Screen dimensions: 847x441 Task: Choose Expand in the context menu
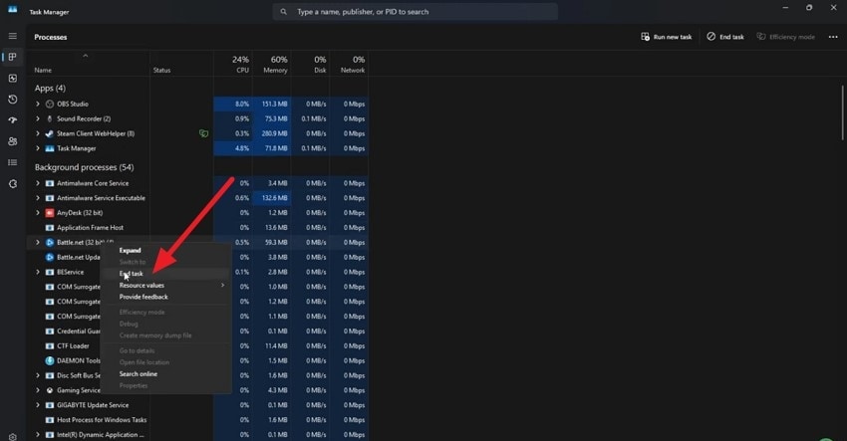pyautogui.click(x=130, y=251)
